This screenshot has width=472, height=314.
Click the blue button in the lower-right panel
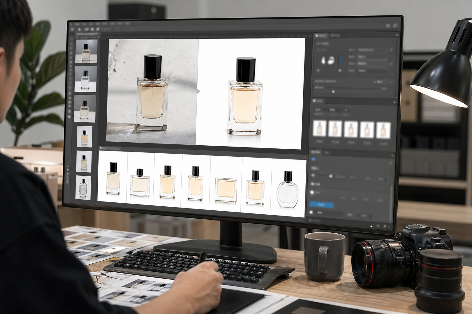tap(321, 205)
